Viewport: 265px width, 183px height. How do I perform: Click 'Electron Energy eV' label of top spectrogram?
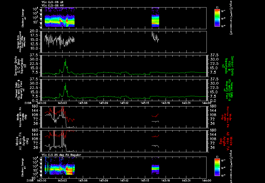click(23, 18)
